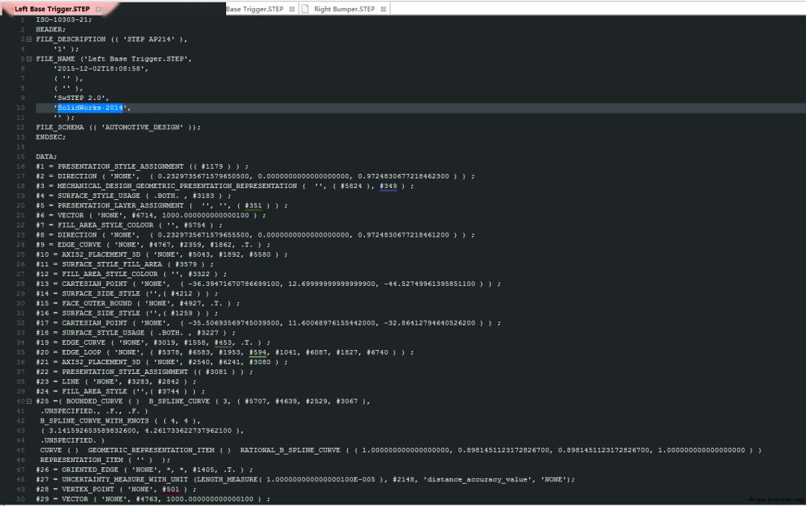Collapse the BOUNDED_CURVE fold marker at line 40
This screenshot has height=506, width=806.
point(29,401)
